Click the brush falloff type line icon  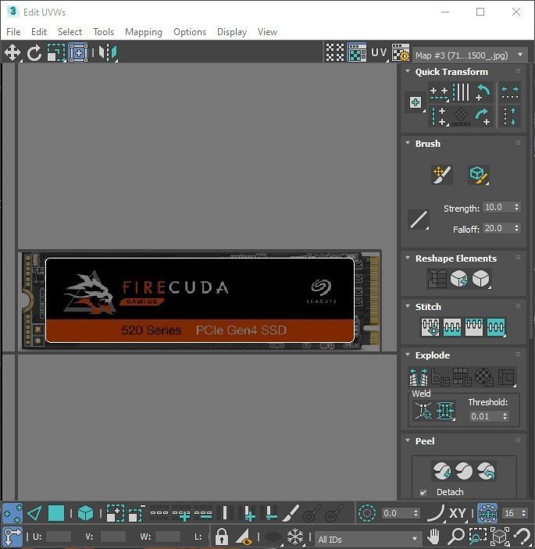click(x=419, y=219)
